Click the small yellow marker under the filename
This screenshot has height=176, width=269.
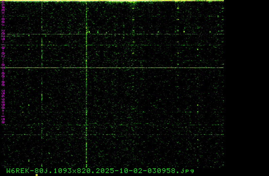(37, 175)
